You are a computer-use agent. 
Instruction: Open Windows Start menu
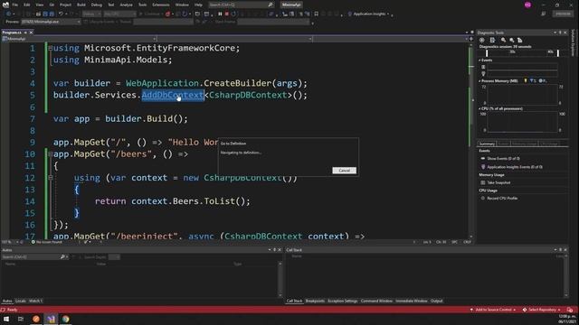pyautogui.click(x=6, y=319)
